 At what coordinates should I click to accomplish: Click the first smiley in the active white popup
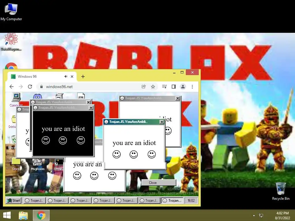[117, 155]
